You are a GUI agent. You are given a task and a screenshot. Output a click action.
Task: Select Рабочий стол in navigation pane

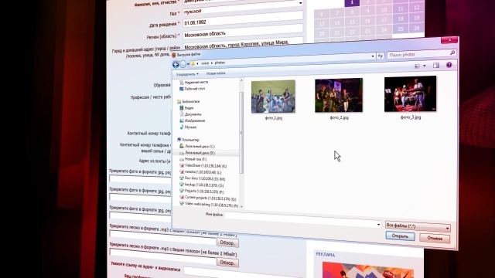click(193, 89)
